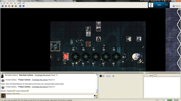This screenshot has height=101, width=181.
Task: Click the Manaki Shadows chat message
Action: click(x=15, y=91)
